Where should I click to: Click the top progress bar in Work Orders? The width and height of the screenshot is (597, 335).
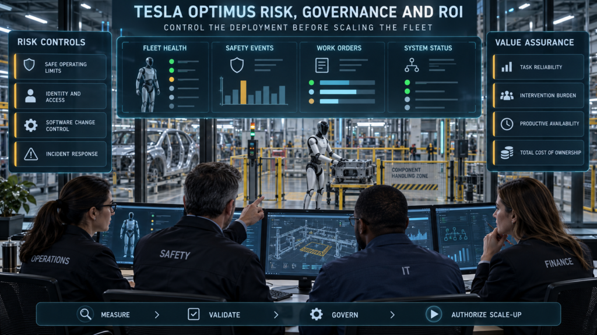click(347, 83)
